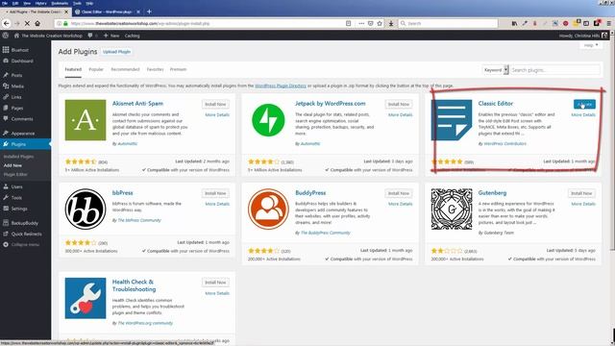Viewport: 615px width, 346px height.
Task: Click the New button in admin bar
Action: [x=111, y=36]
